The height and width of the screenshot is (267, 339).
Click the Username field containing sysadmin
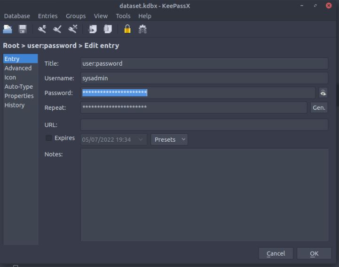pos(204,78)
